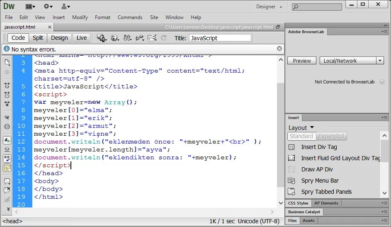391x227 pixels.
Task: Collapse panels to icons
Action: click(x=386, y=25)
